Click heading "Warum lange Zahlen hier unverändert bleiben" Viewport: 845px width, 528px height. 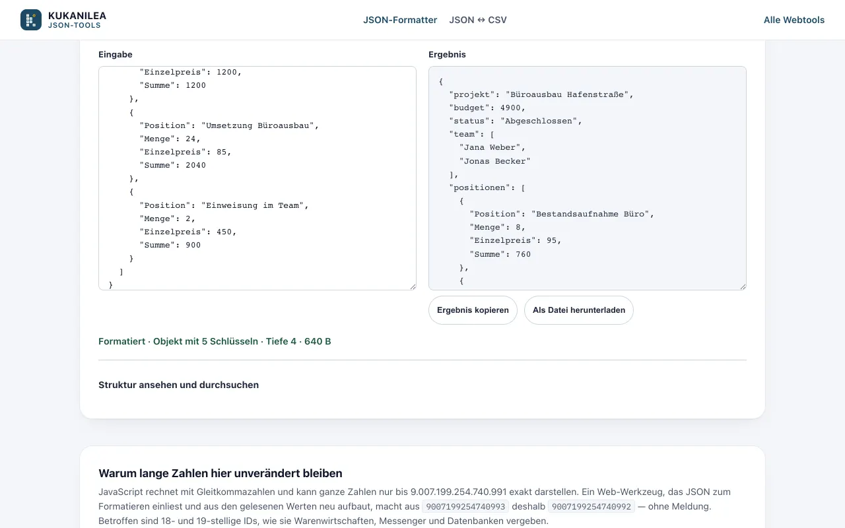(220, 473)
